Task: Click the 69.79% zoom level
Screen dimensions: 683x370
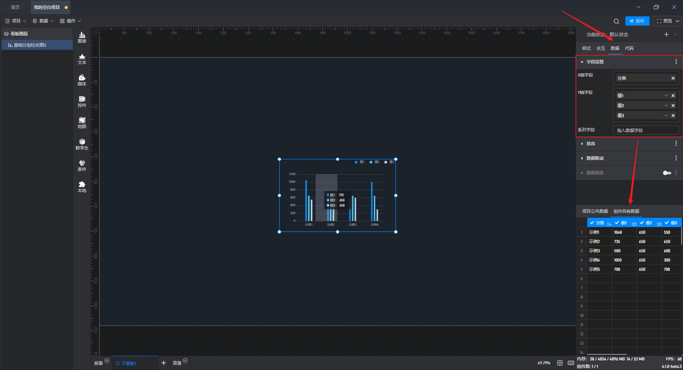Action: pyautogui.click(x=544, y=363)
